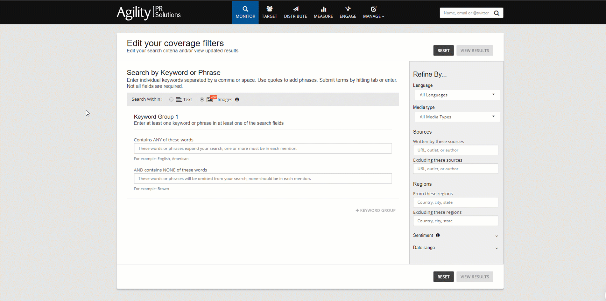Focus the From these regions field
Viewport: 606px width, 301px height.
pyautogui.click(x=455, y=202)
